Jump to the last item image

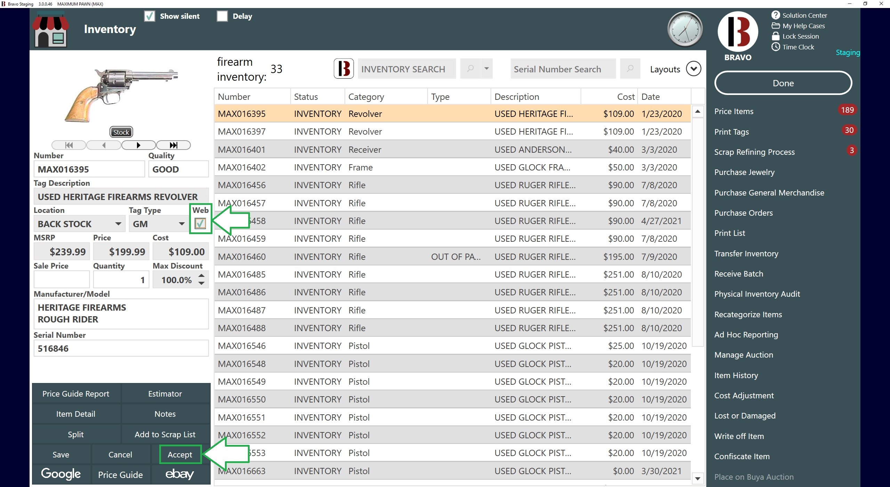coord(173,145)
